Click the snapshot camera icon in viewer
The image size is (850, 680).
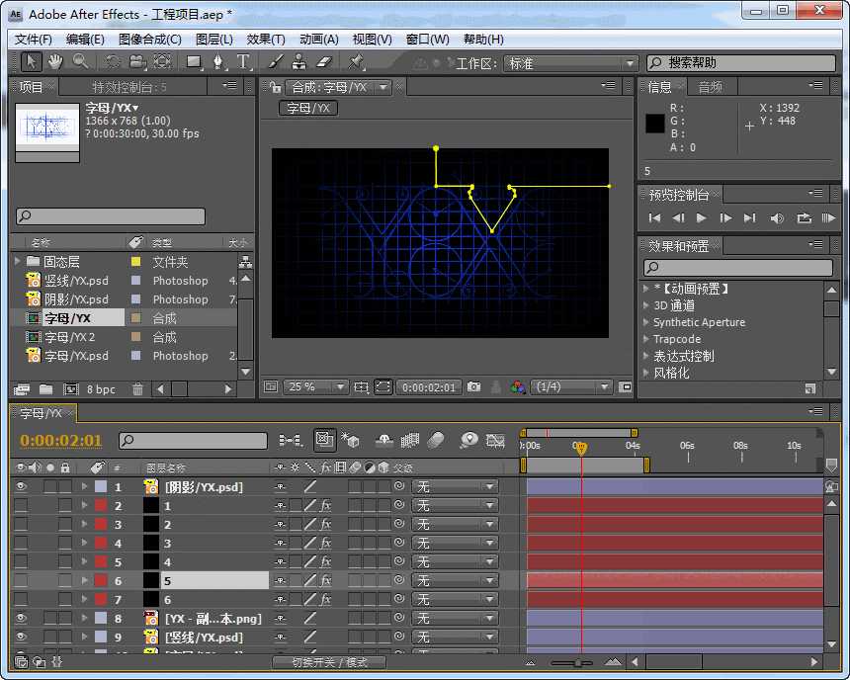coord(473,386)
